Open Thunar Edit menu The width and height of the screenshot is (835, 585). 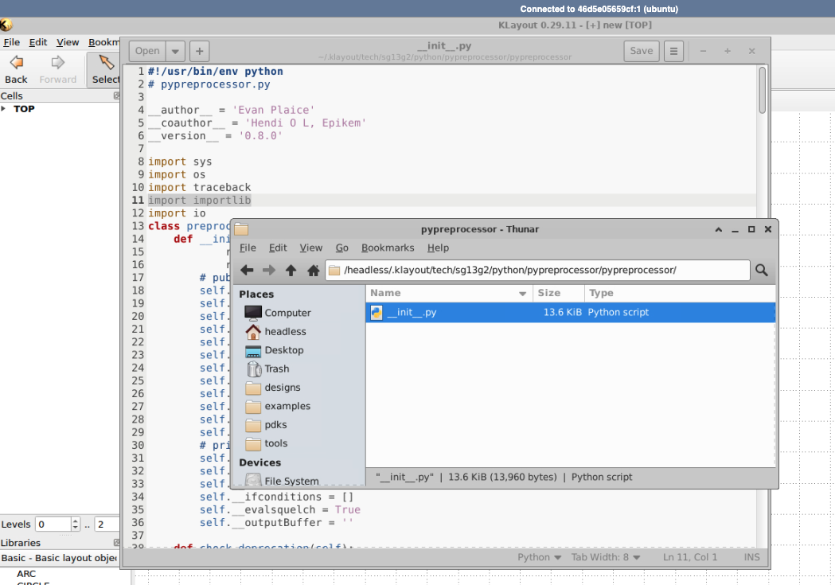coord(278,248)
